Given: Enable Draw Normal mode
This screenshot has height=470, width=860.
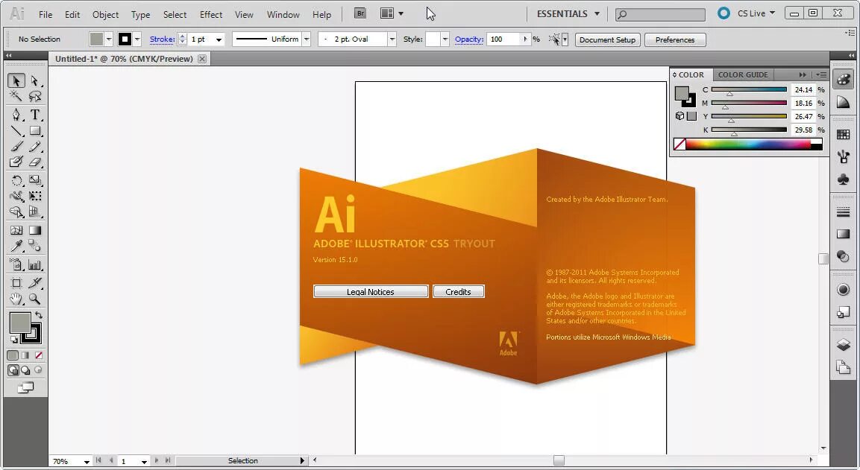Looking at the screenshot, I should point(13,370).
